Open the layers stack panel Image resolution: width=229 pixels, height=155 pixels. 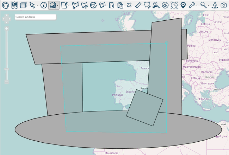23,5
